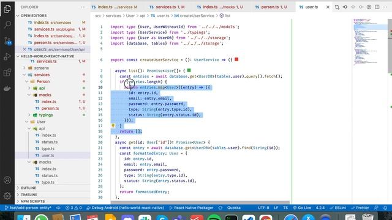The image size is (392, 220).
Task: Click the red Quokka marker on line 6
Action: coord(236,59)
